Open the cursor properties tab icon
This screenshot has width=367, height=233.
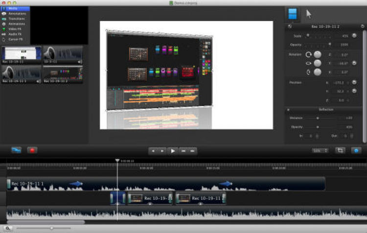309,14
